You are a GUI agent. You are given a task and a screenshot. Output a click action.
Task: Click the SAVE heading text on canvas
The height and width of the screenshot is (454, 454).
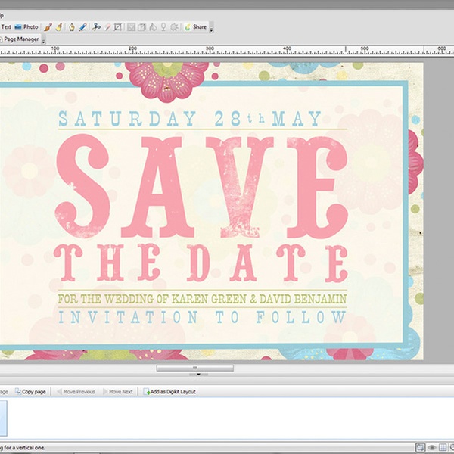[x=201, y=186]
